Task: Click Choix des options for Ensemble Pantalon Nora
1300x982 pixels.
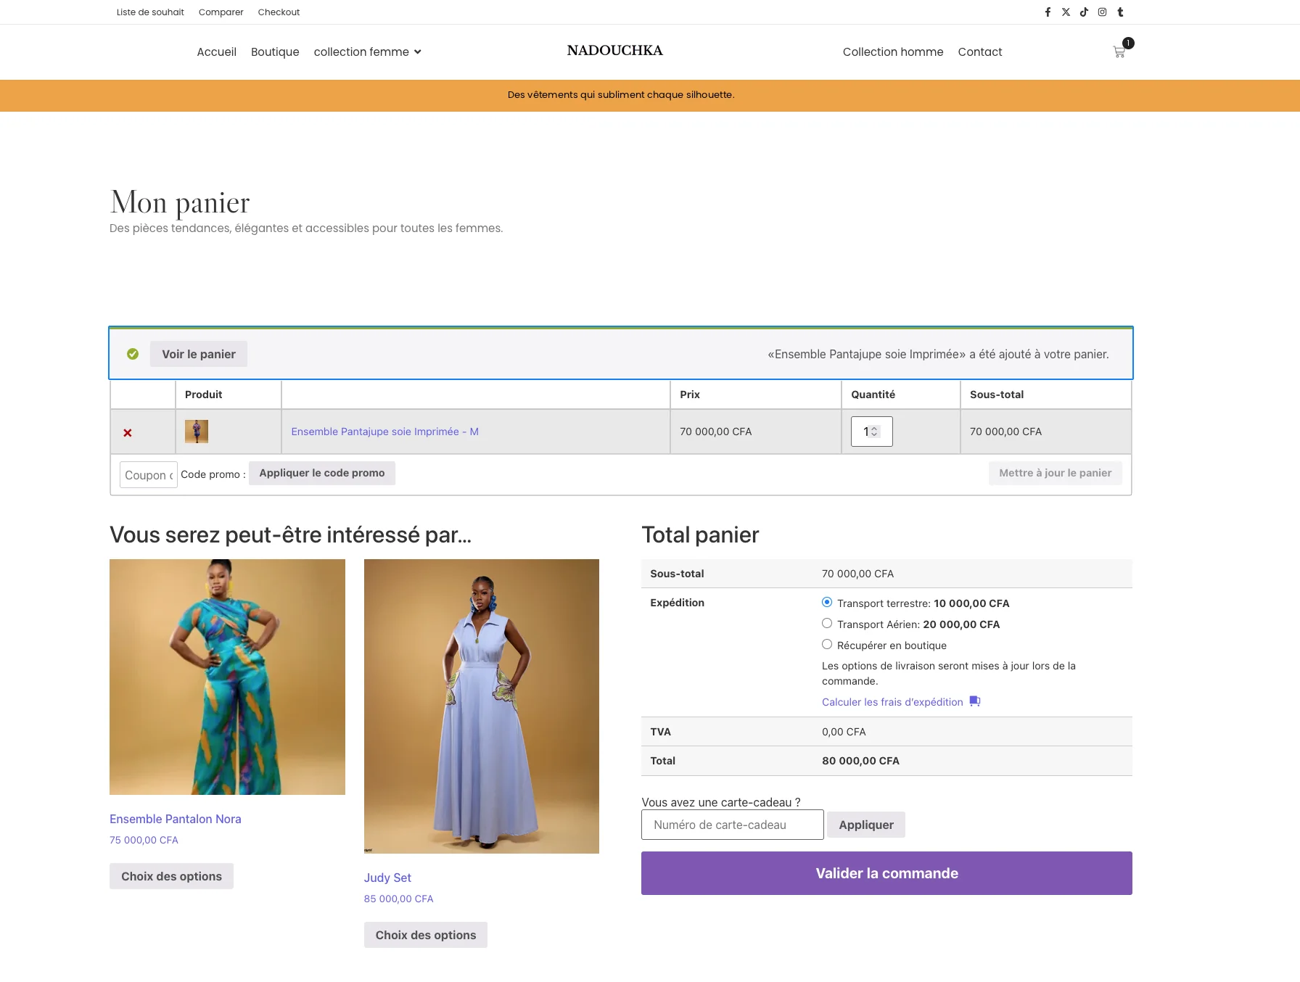Action: 171,876
